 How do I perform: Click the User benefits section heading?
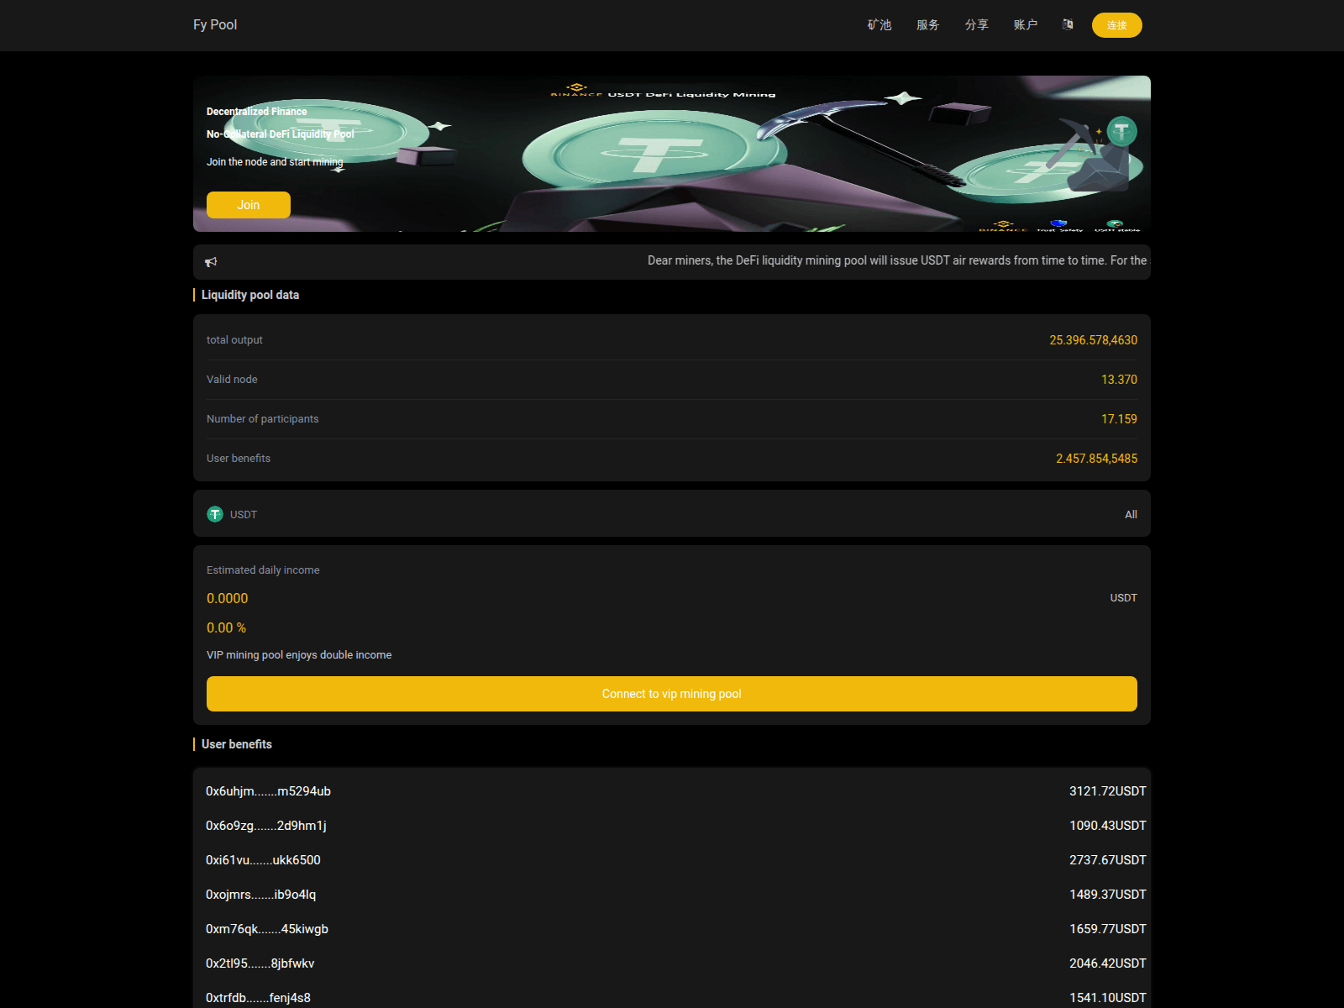point(237,744)
